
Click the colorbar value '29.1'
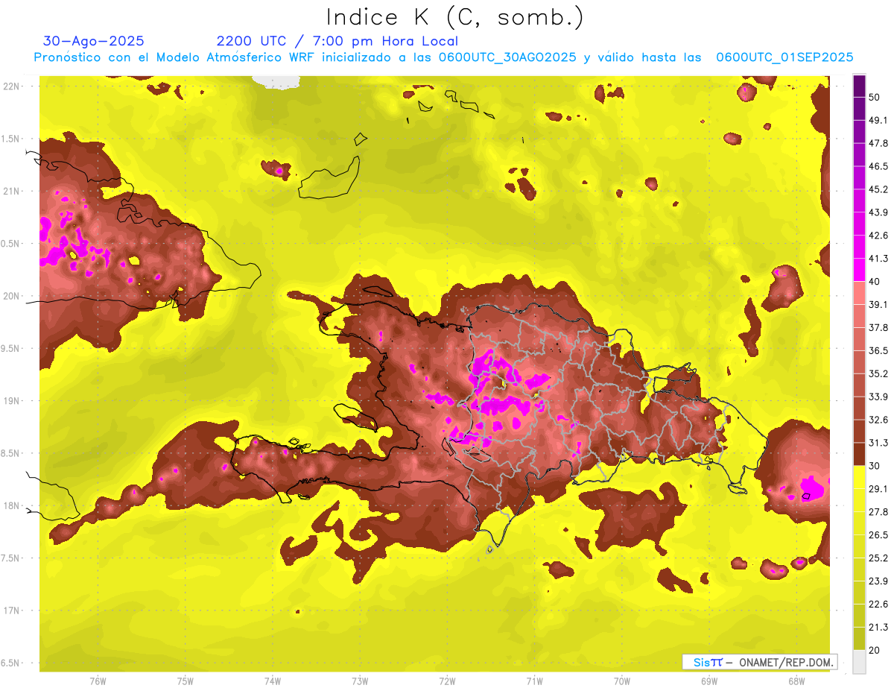[x=878, y=489]
